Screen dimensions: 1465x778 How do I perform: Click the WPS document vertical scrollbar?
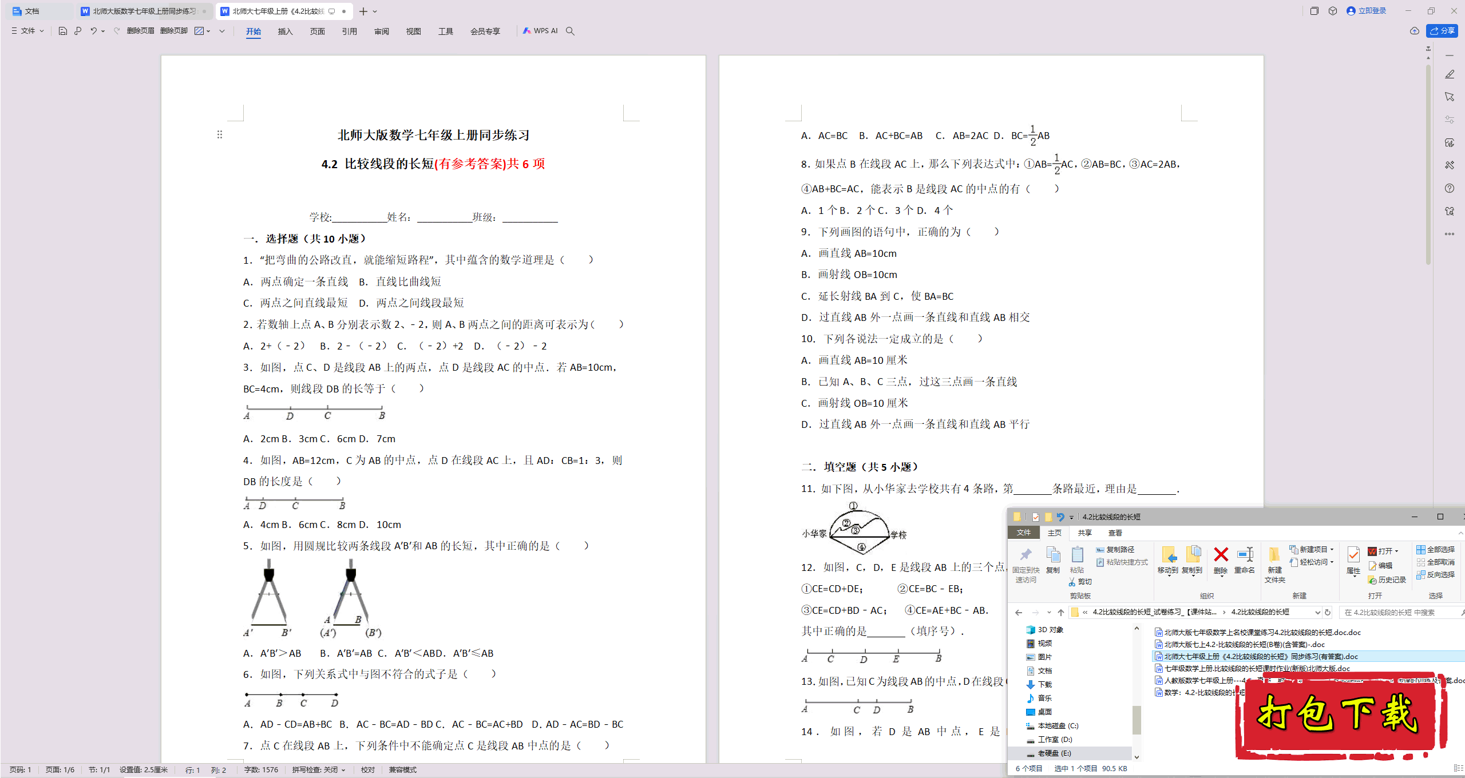click(x=1428, y=166)
